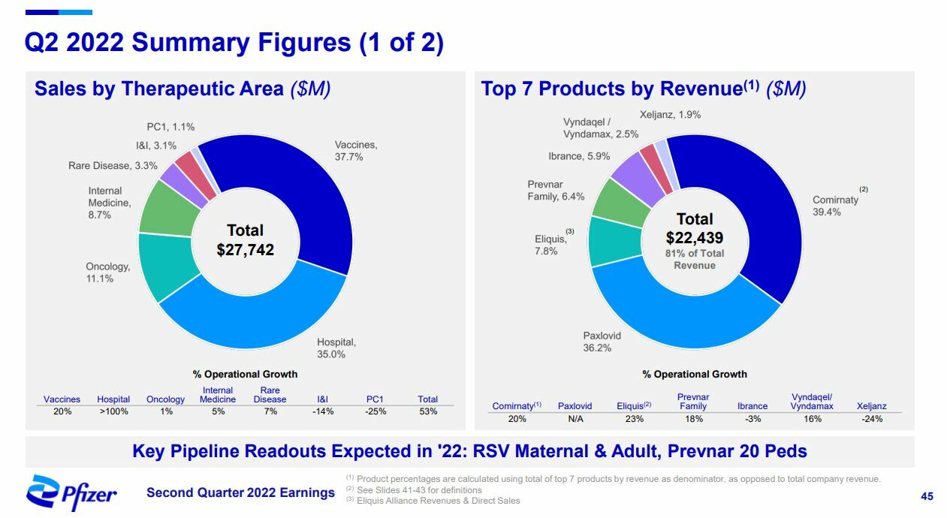Image resolution: width=947 pixels, height=518 pixels.
Task: Click the Comirnaty column header in products table
Action: point(517,406)
